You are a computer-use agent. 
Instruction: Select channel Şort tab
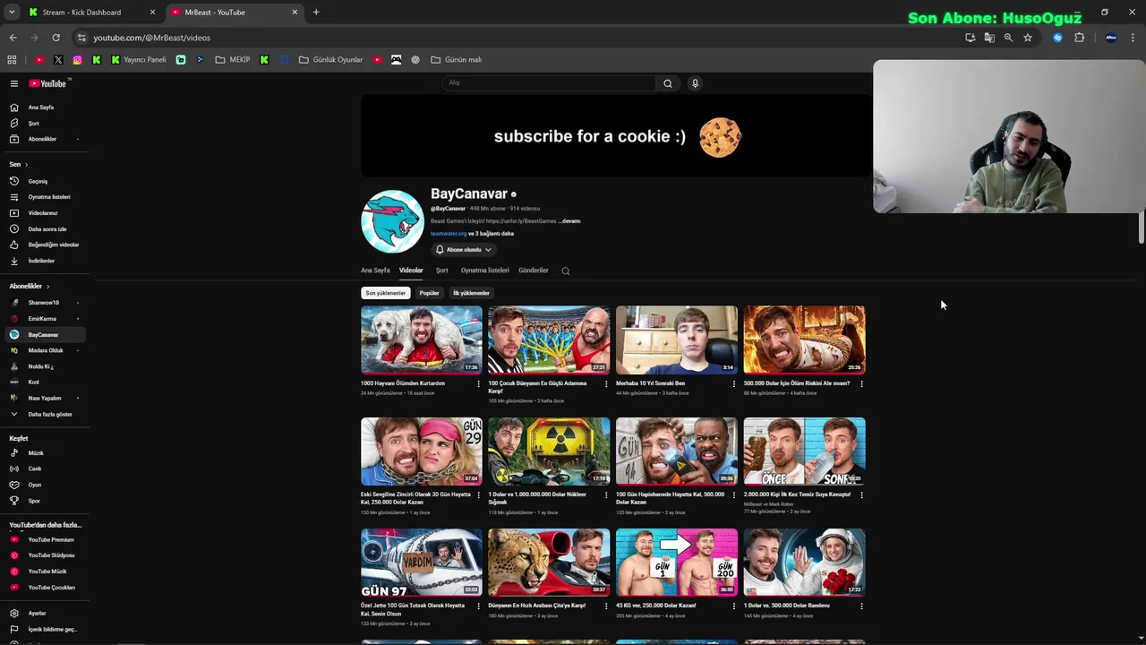(442, 271)
